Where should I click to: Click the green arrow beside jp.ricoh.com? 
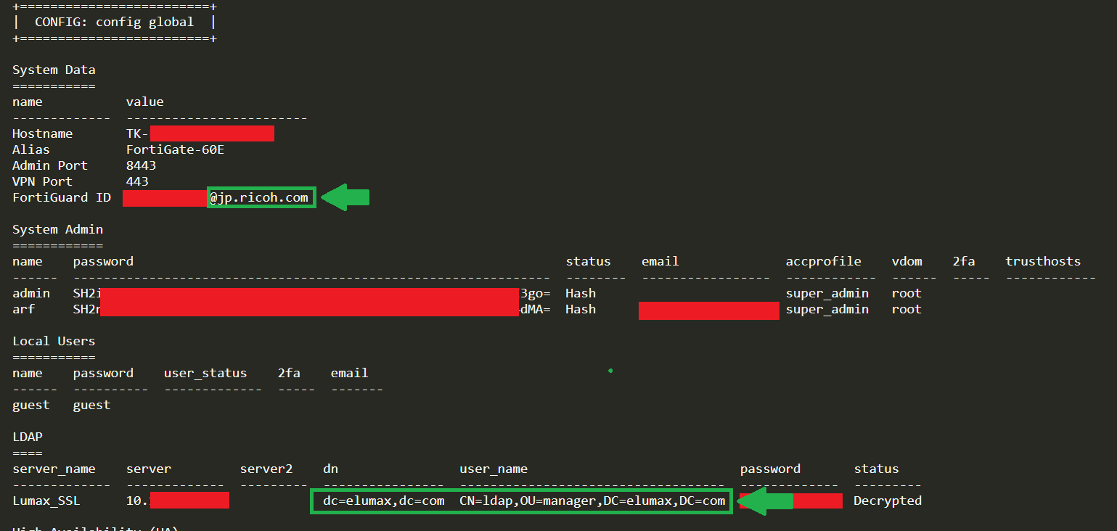(x=345, y=197)
